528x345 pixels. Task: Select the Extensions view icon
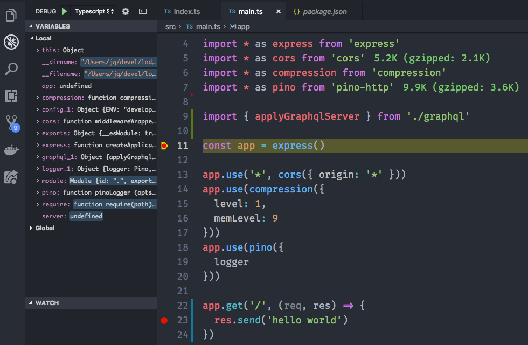point(11,96)
